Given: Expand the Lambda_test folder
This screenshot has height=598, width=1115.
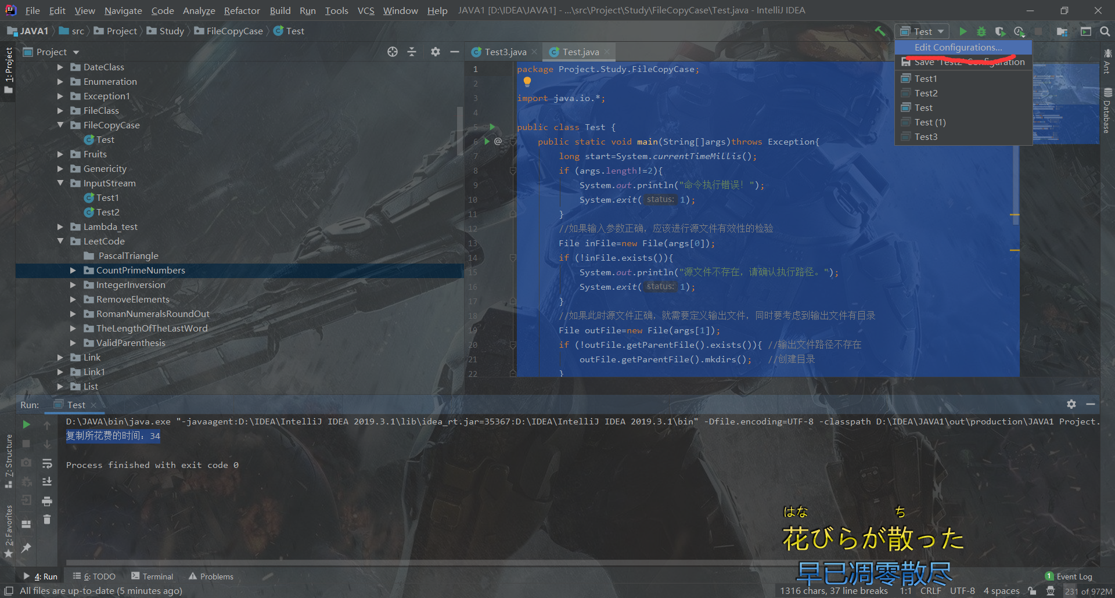Looking at the screenshot, I should [x=60, y=227].
